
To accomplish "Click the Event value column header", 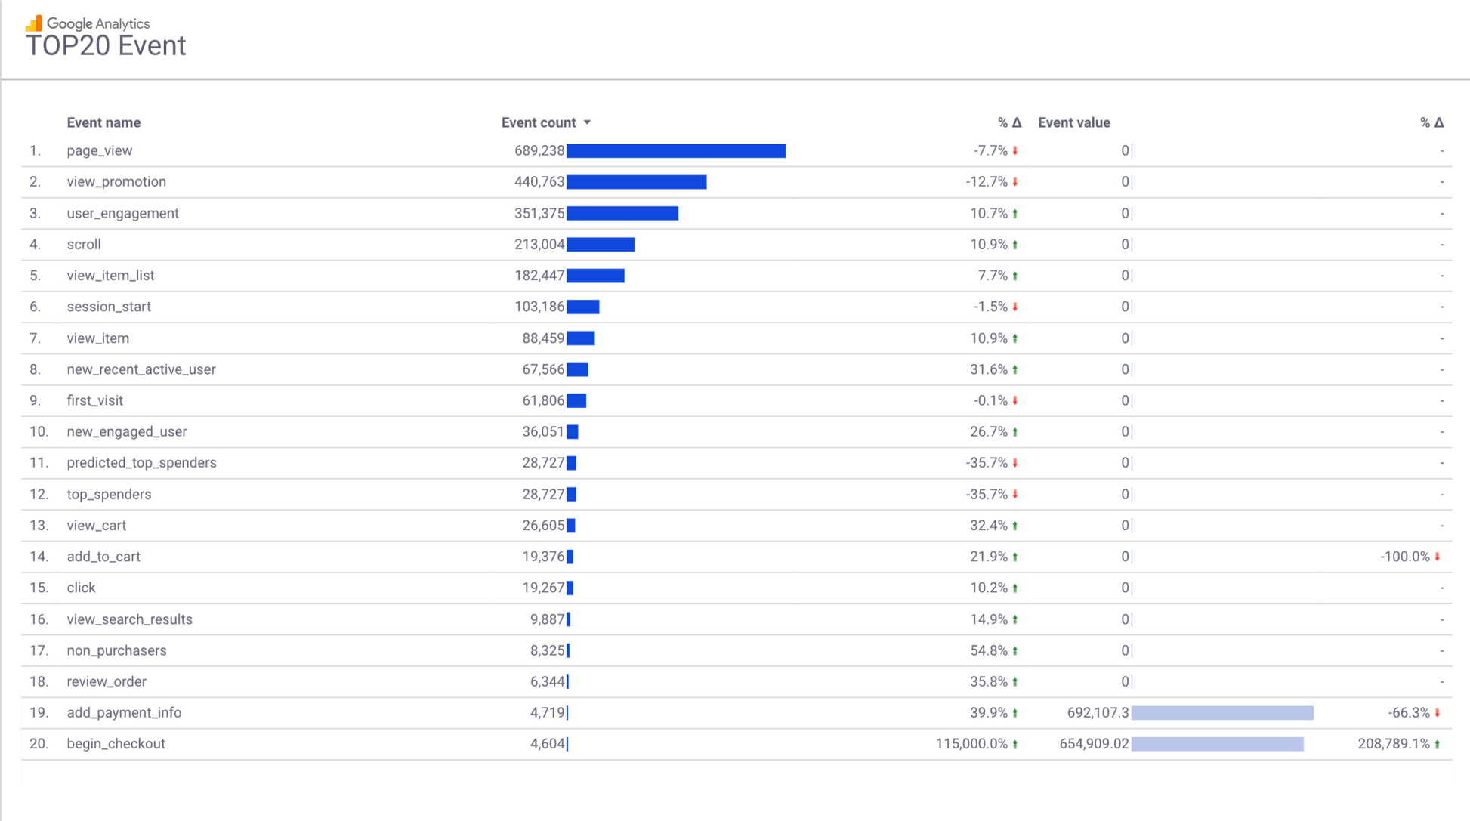I will 1073,122.
